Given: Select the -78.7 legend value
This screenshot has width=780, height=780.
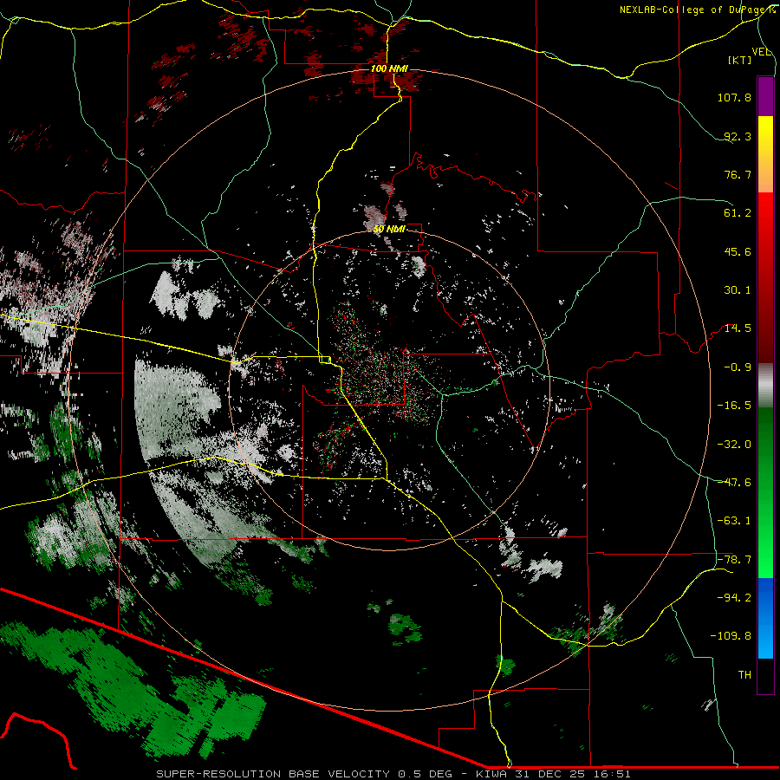Looking at the screenshot, I should click(x=734, y=560).
